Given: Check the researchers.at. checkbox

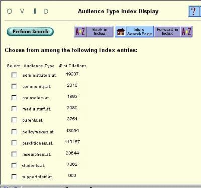Looking at the screenshot, I should coord(14,154).
